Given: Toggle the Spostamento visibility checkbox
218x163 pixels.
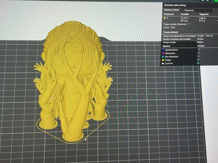Looking at the screenshot, I should coord(199,49).
